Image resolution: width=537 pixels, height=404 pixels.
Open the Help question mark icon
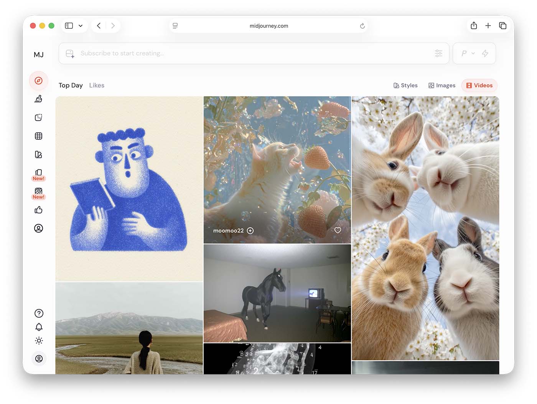pos(39,313)
